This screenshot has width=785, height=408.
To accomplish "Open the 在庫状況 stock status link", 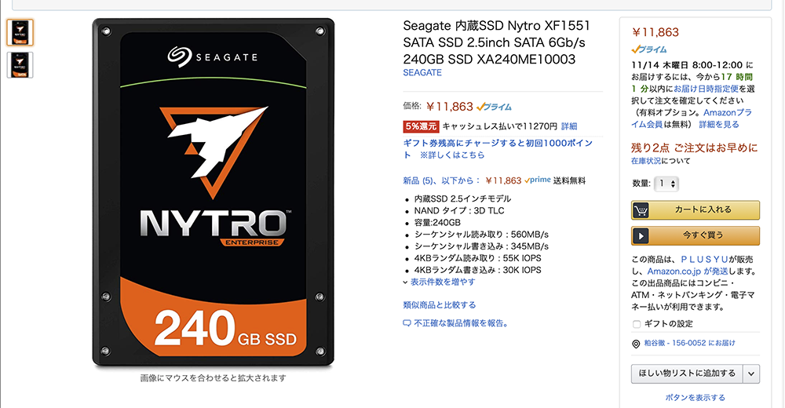I will [646, 161].
